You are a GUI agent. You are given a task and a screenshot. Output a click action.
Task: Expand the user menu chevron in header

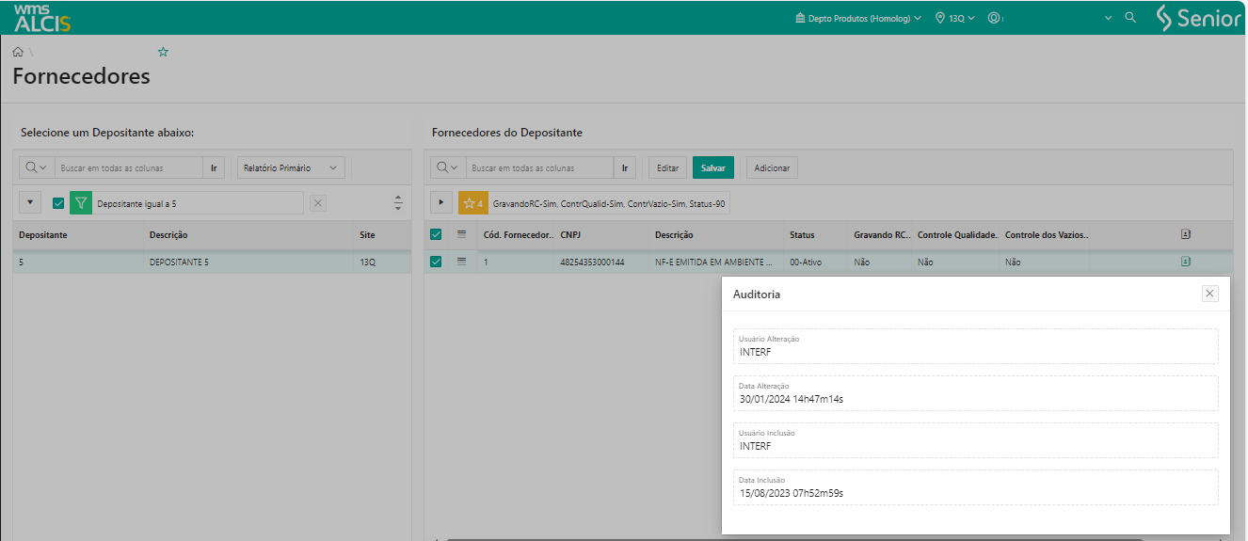point(1108,18)
